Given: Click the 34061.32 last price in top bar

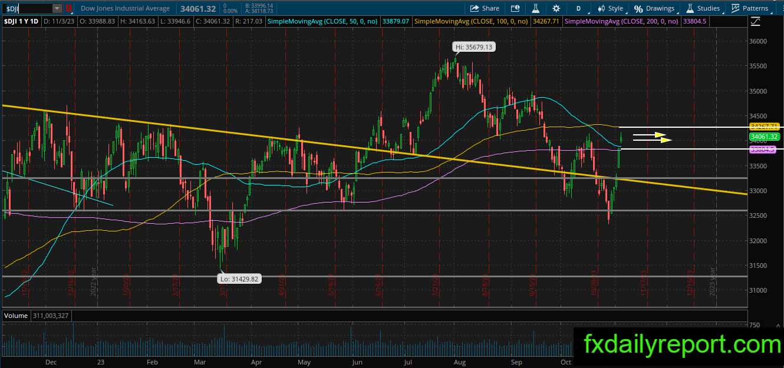Looking at the screenshot, I should point(198,8).
